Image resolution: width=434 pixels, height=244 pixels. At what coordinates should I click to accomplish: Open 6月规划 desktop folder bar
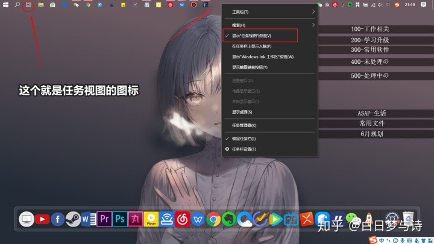pyautogui.click(x=376, y=134)
